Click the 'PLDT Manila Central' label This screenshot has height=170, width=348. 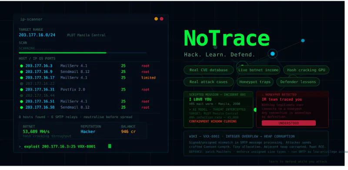(87, 35)
